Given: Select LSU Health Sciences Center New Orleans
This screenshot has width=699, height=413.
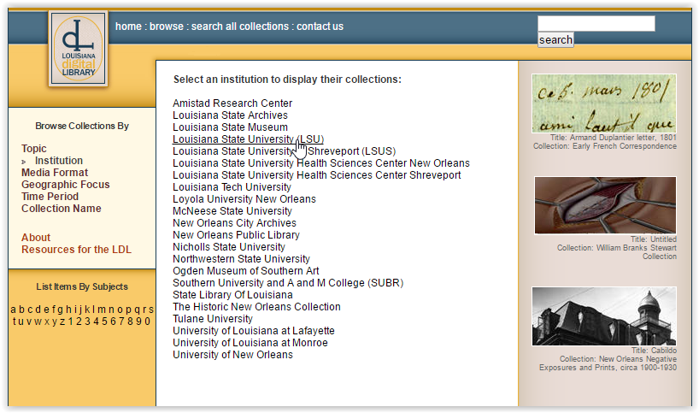Looking at the screenshot, I should click(321, 163).
